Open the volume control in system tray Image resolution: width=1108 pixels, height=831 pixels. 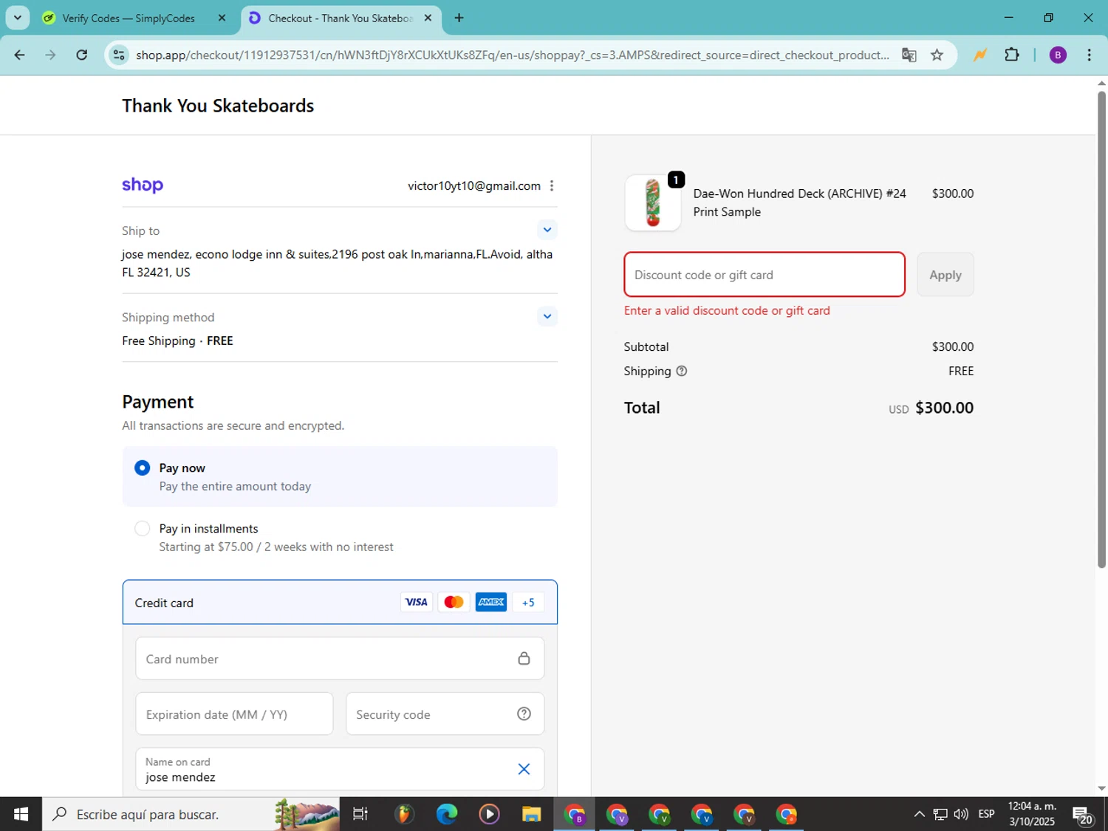pyautogui.click(x=961, y=814)
